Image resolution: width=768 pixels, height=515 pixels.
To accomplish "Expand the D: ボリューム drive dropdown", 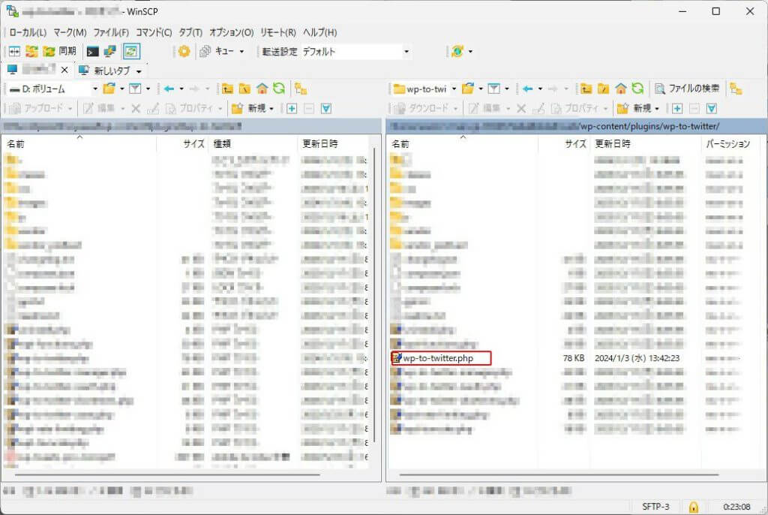I will pos(95,89).
